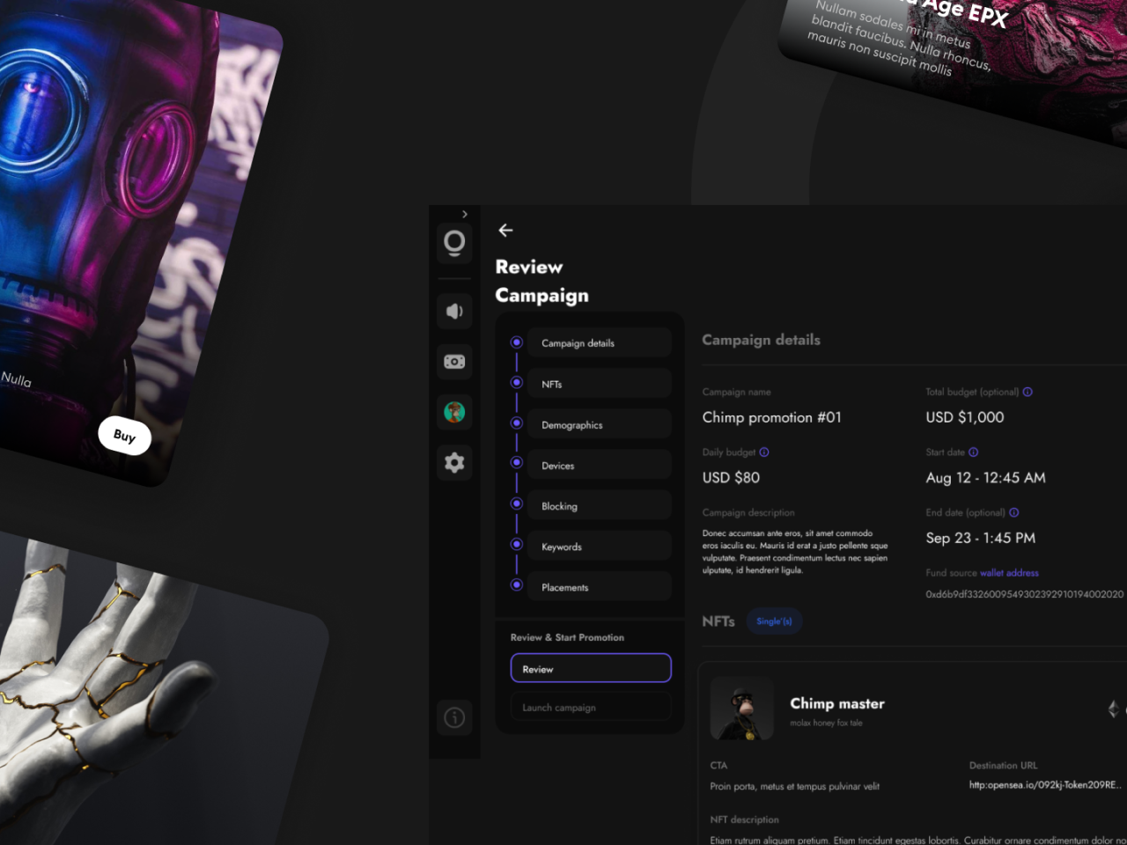This screenshot has height=845, width=1127.
Task: Select the Keywords step radio marker
Action: coord(517,545)
